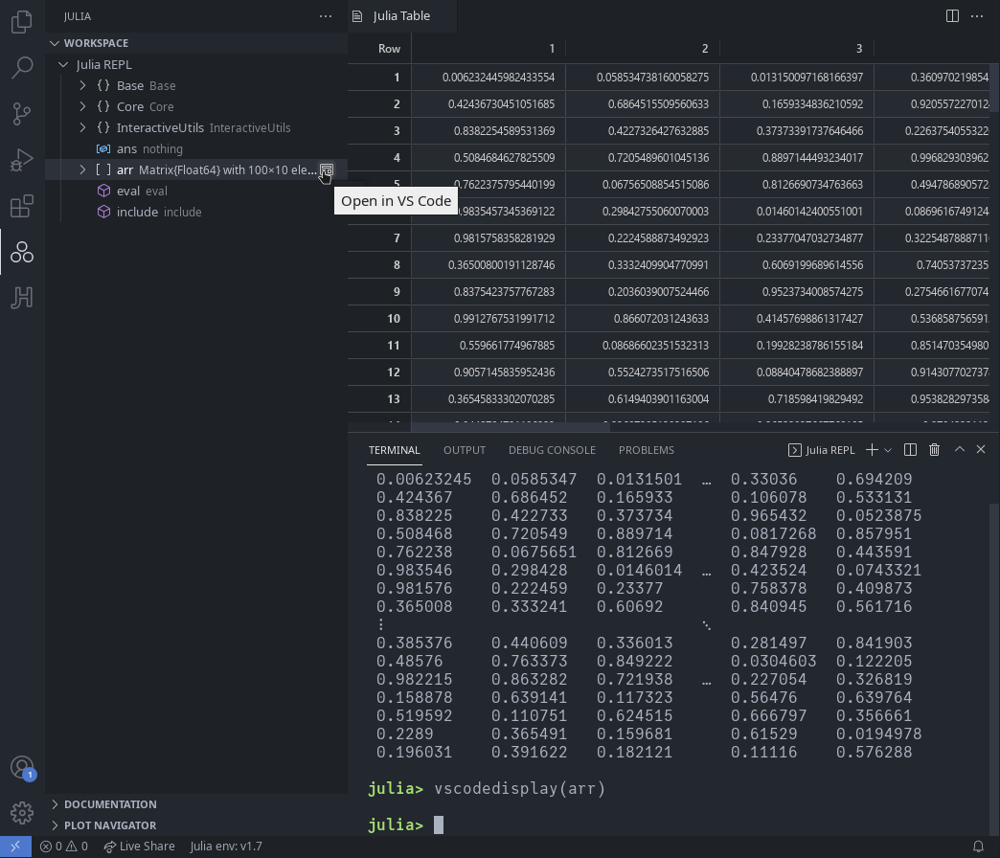The height and width of the screenshot is (858, 1000).
Task: Open the Run and Debug view
Action: click(21, 160)
